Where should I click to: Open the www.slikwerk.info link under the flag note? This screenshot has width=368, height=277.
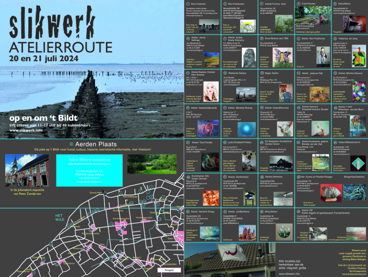[x=289, y=273]
